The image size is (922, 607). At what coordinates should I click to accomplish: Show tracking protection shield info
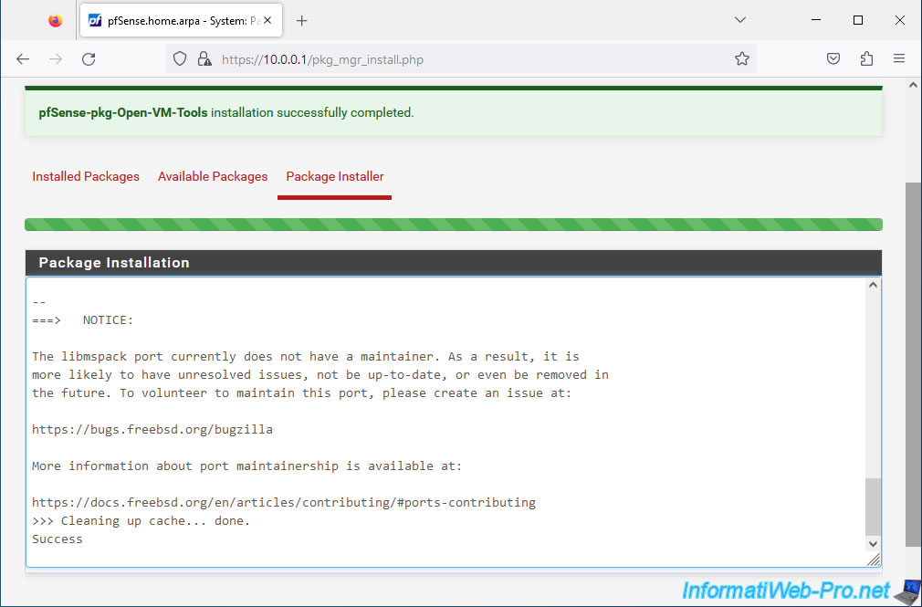point(180,58)
